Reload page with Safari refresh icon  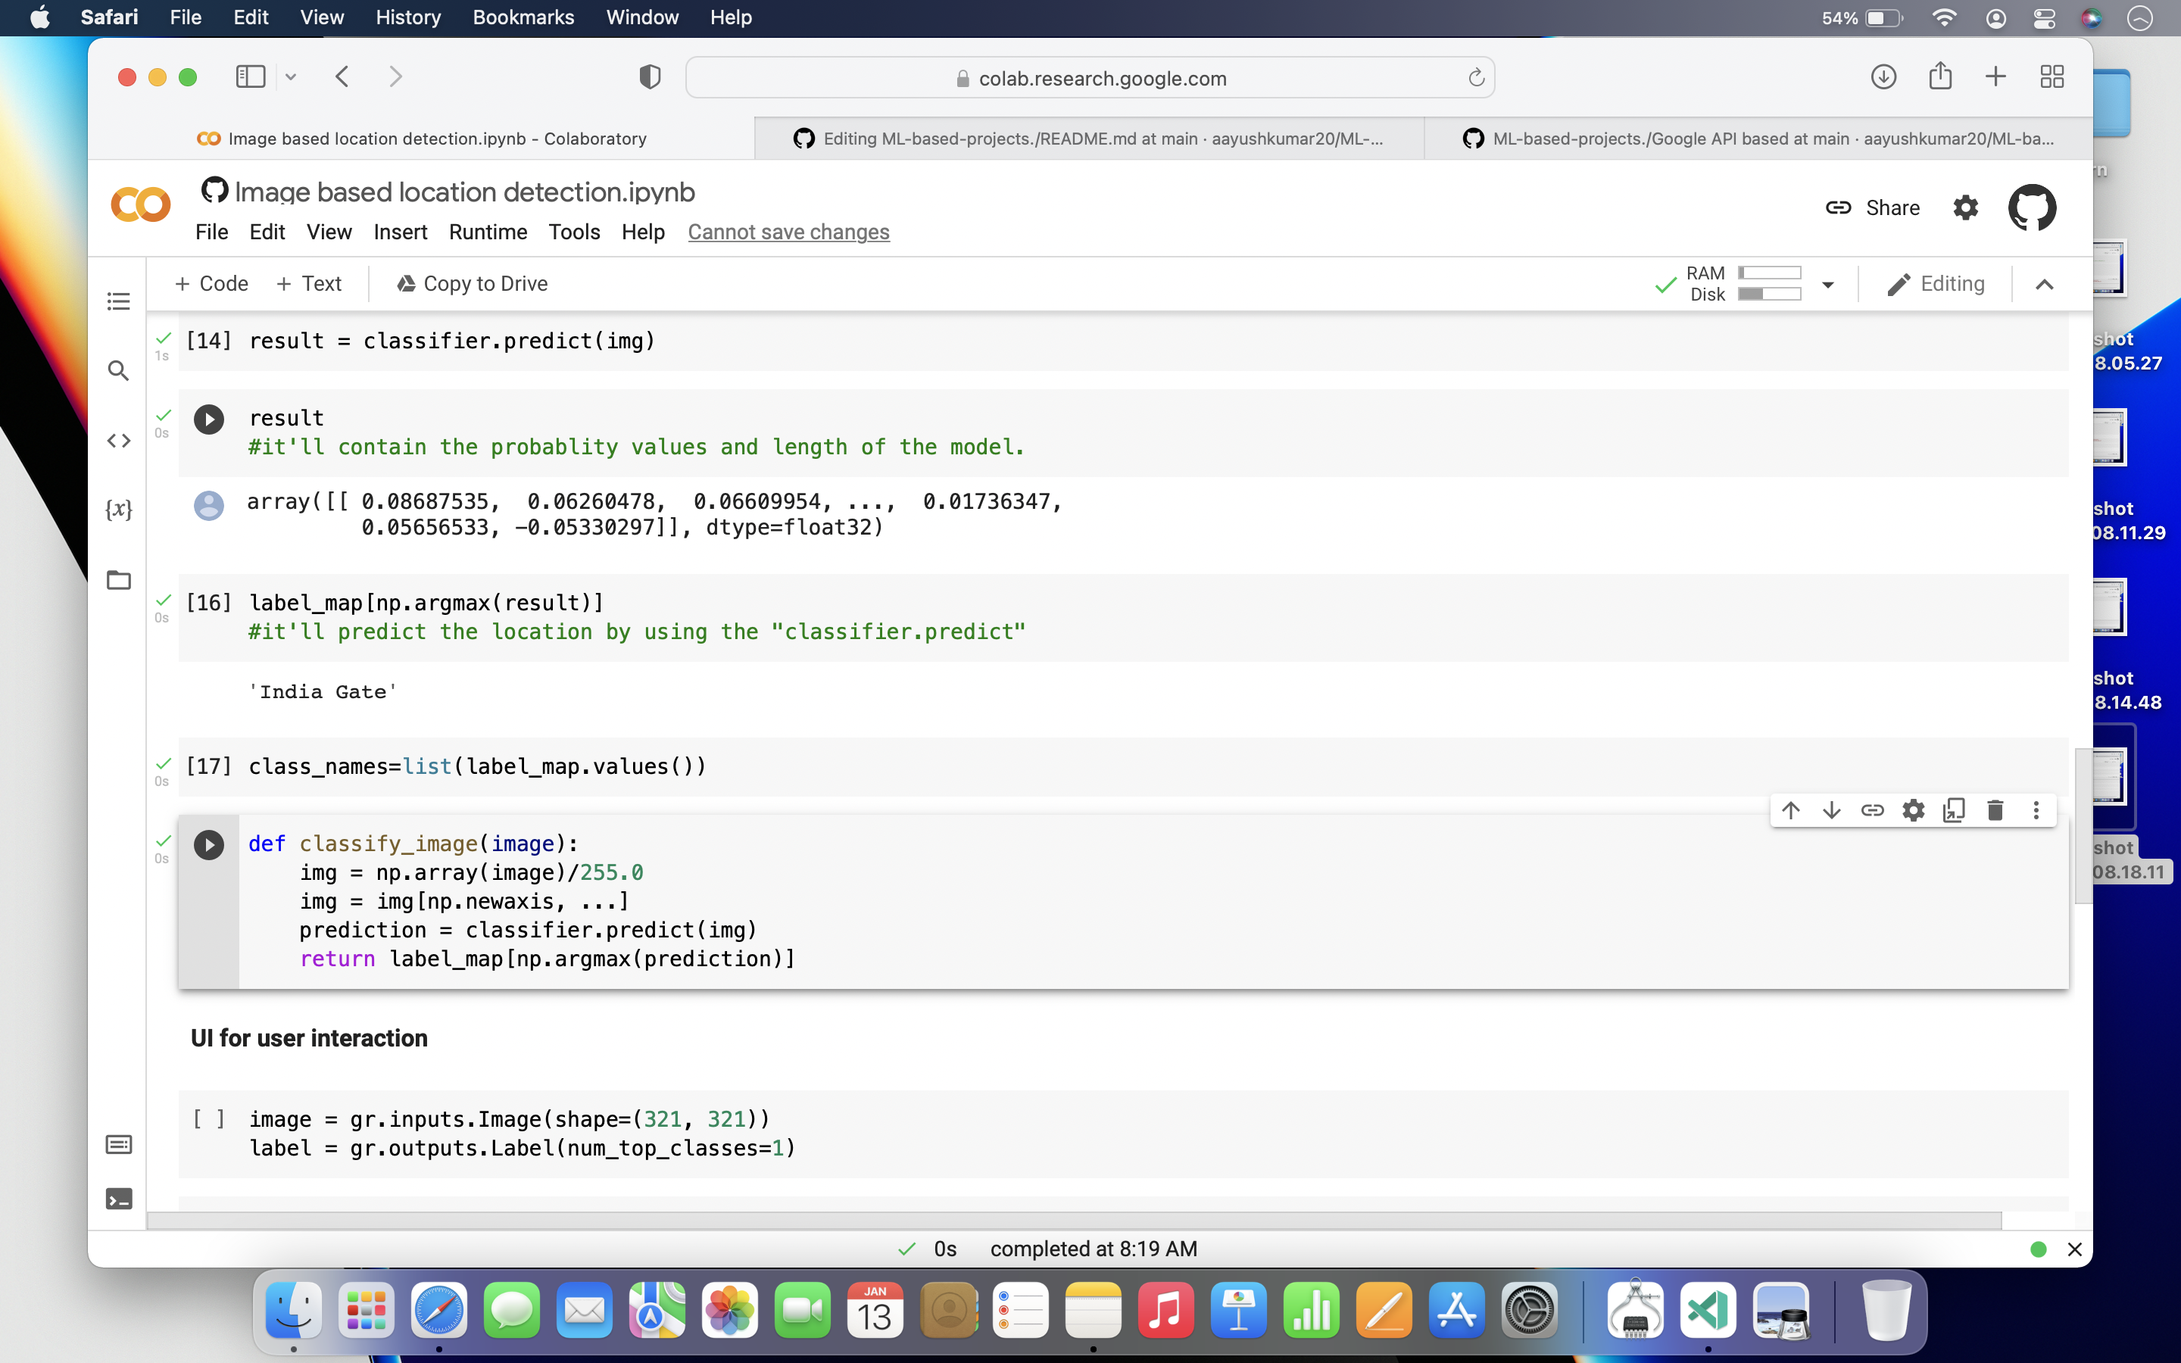1475,79
